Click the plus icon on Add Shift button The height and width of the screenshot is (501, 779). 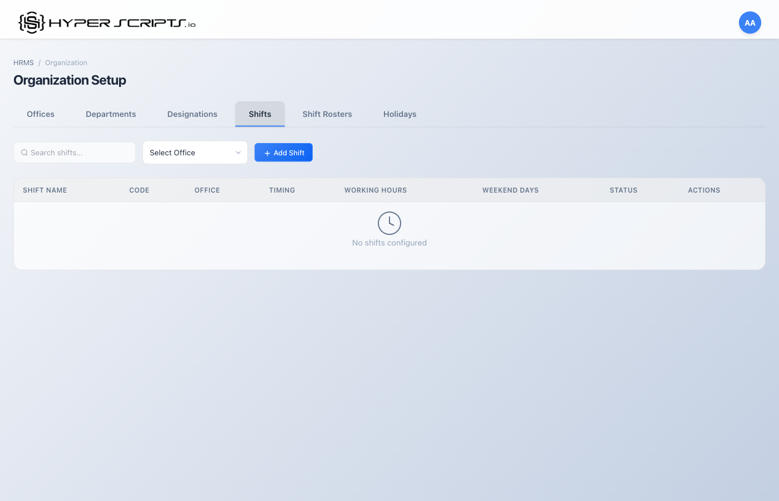point(268,152)
